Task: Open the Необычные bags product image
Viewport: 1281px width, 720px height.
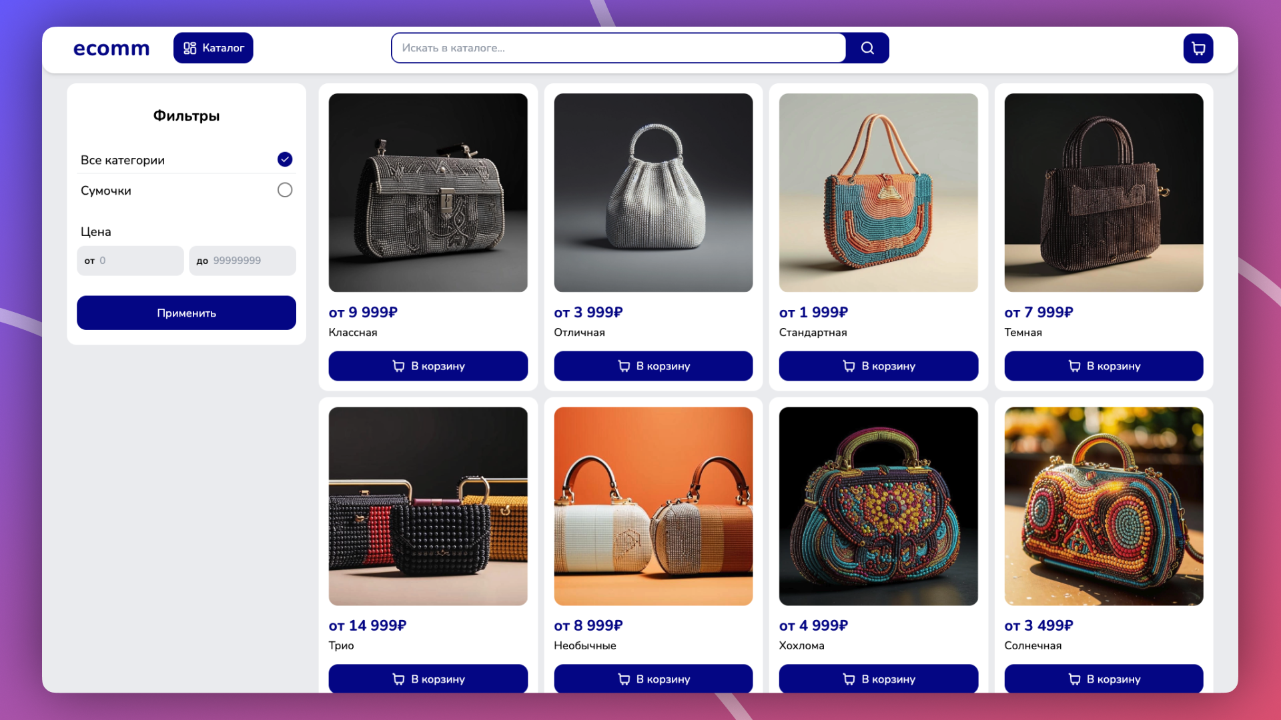Action: pos(653,506)
